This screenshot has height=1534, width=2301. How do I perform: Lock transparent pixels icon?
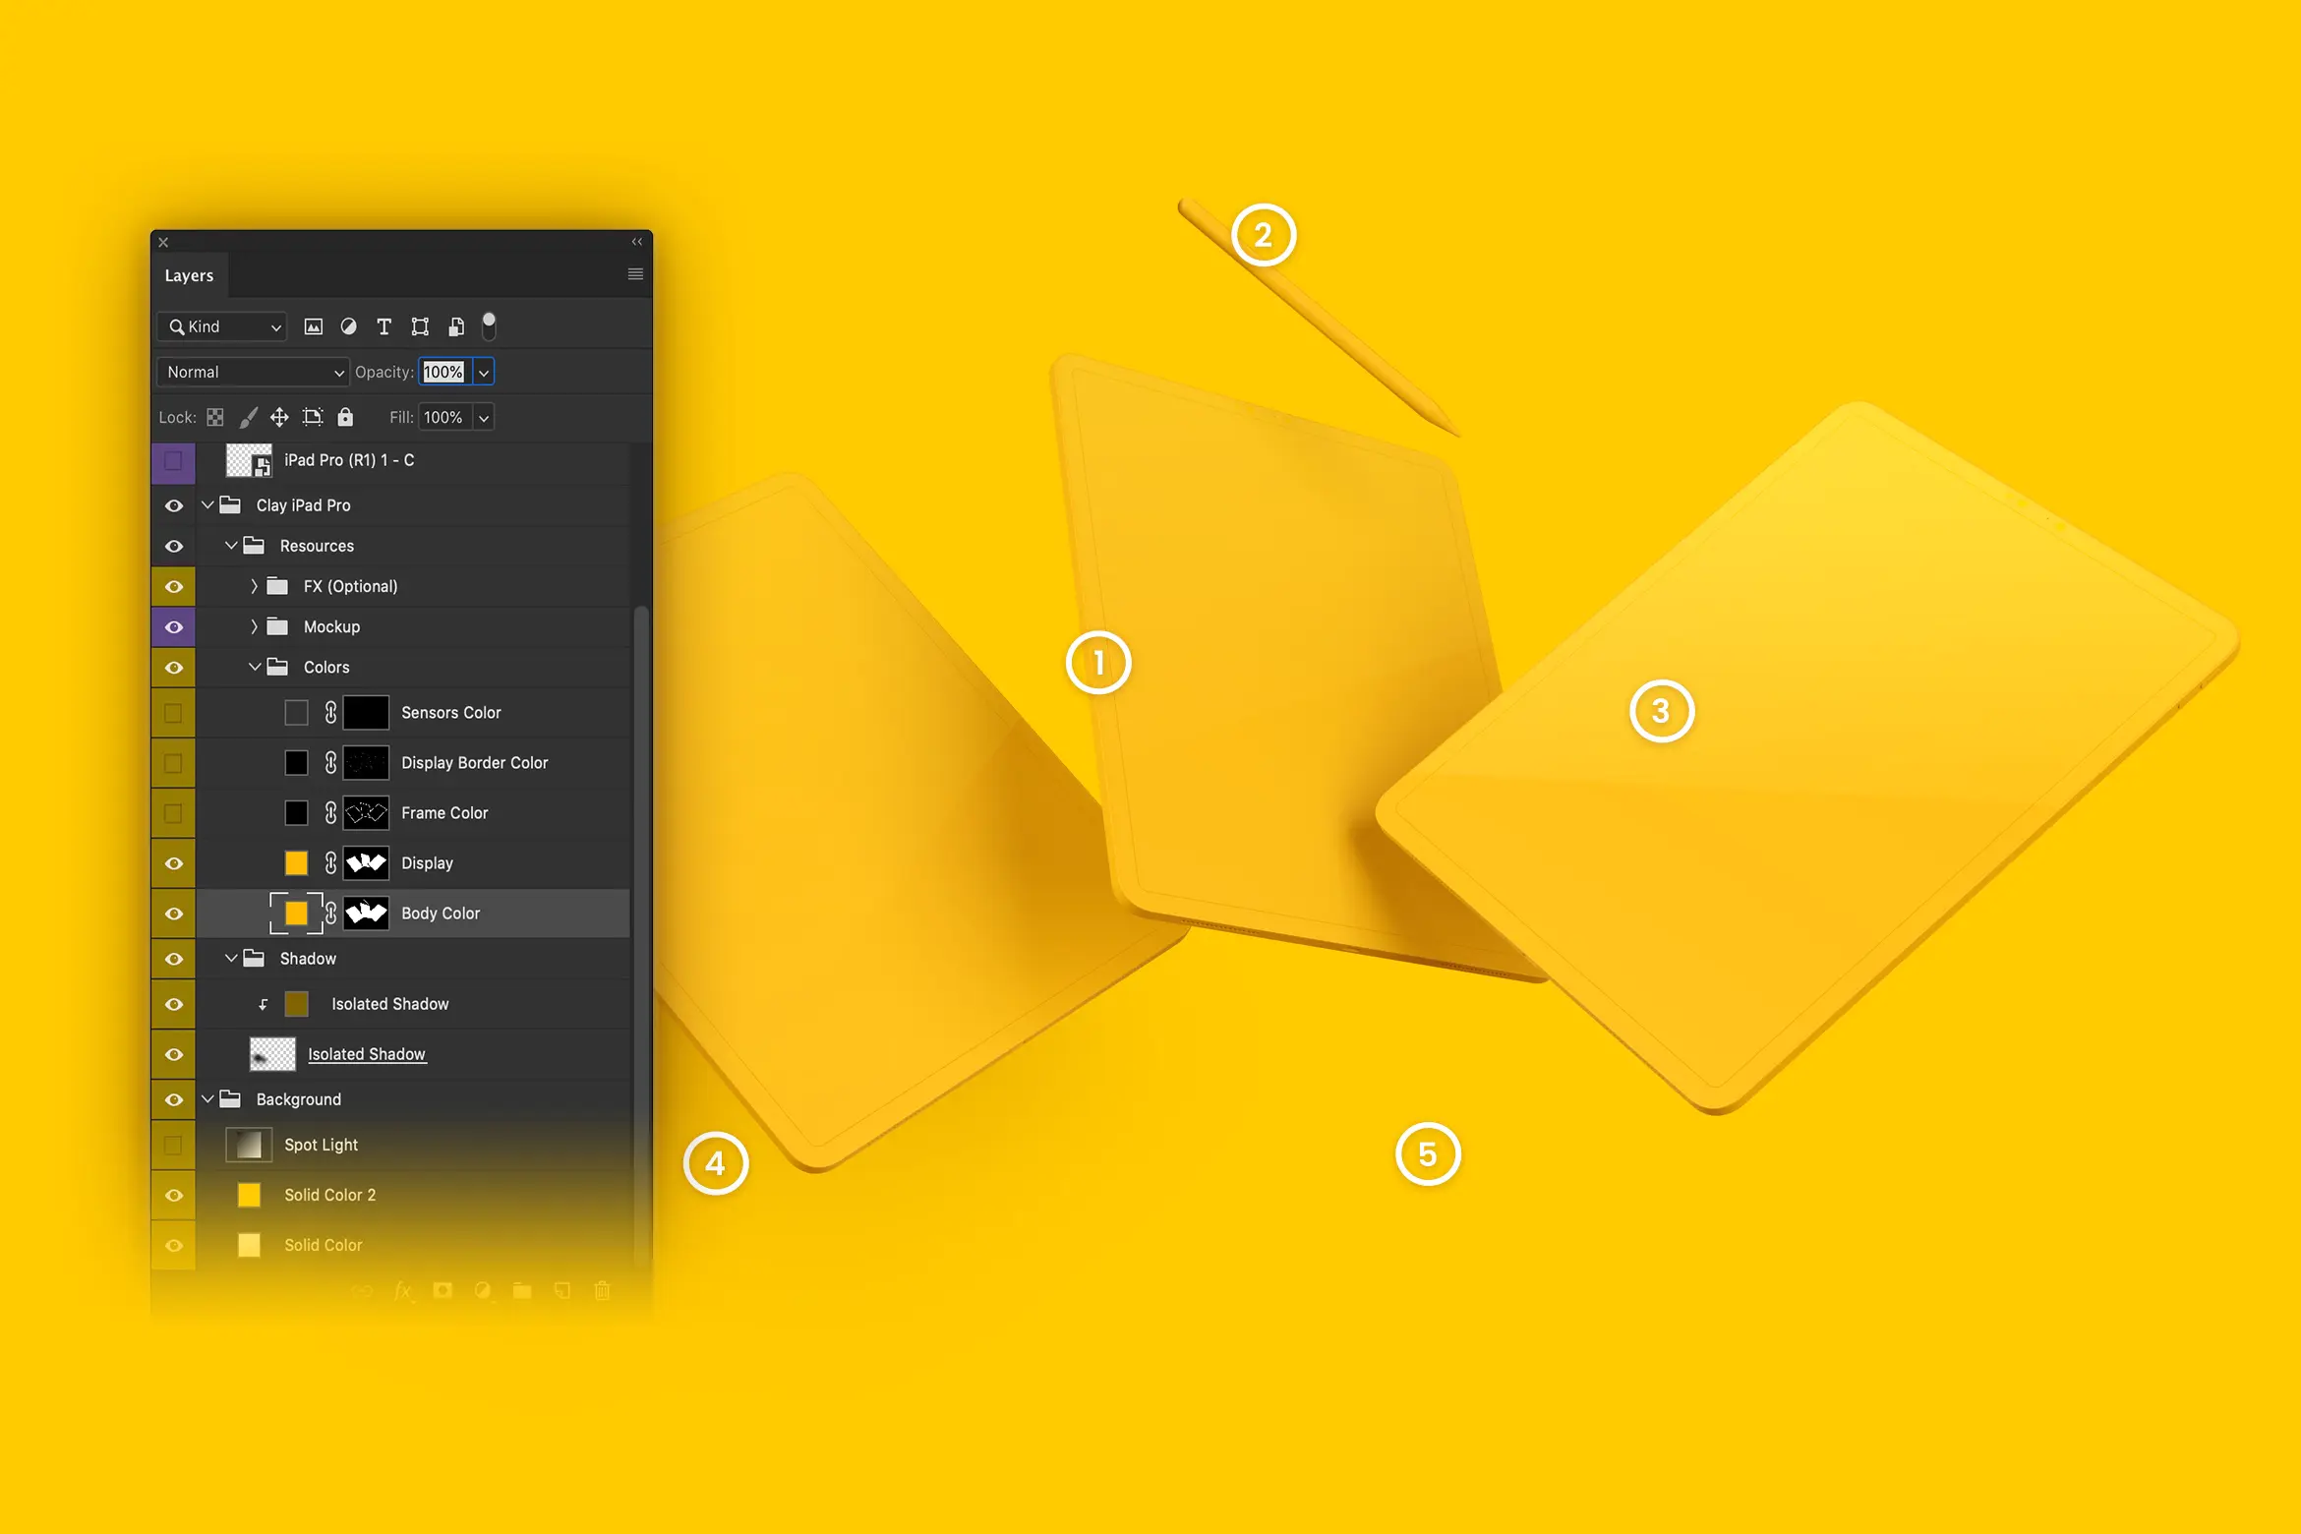(214, 417)
